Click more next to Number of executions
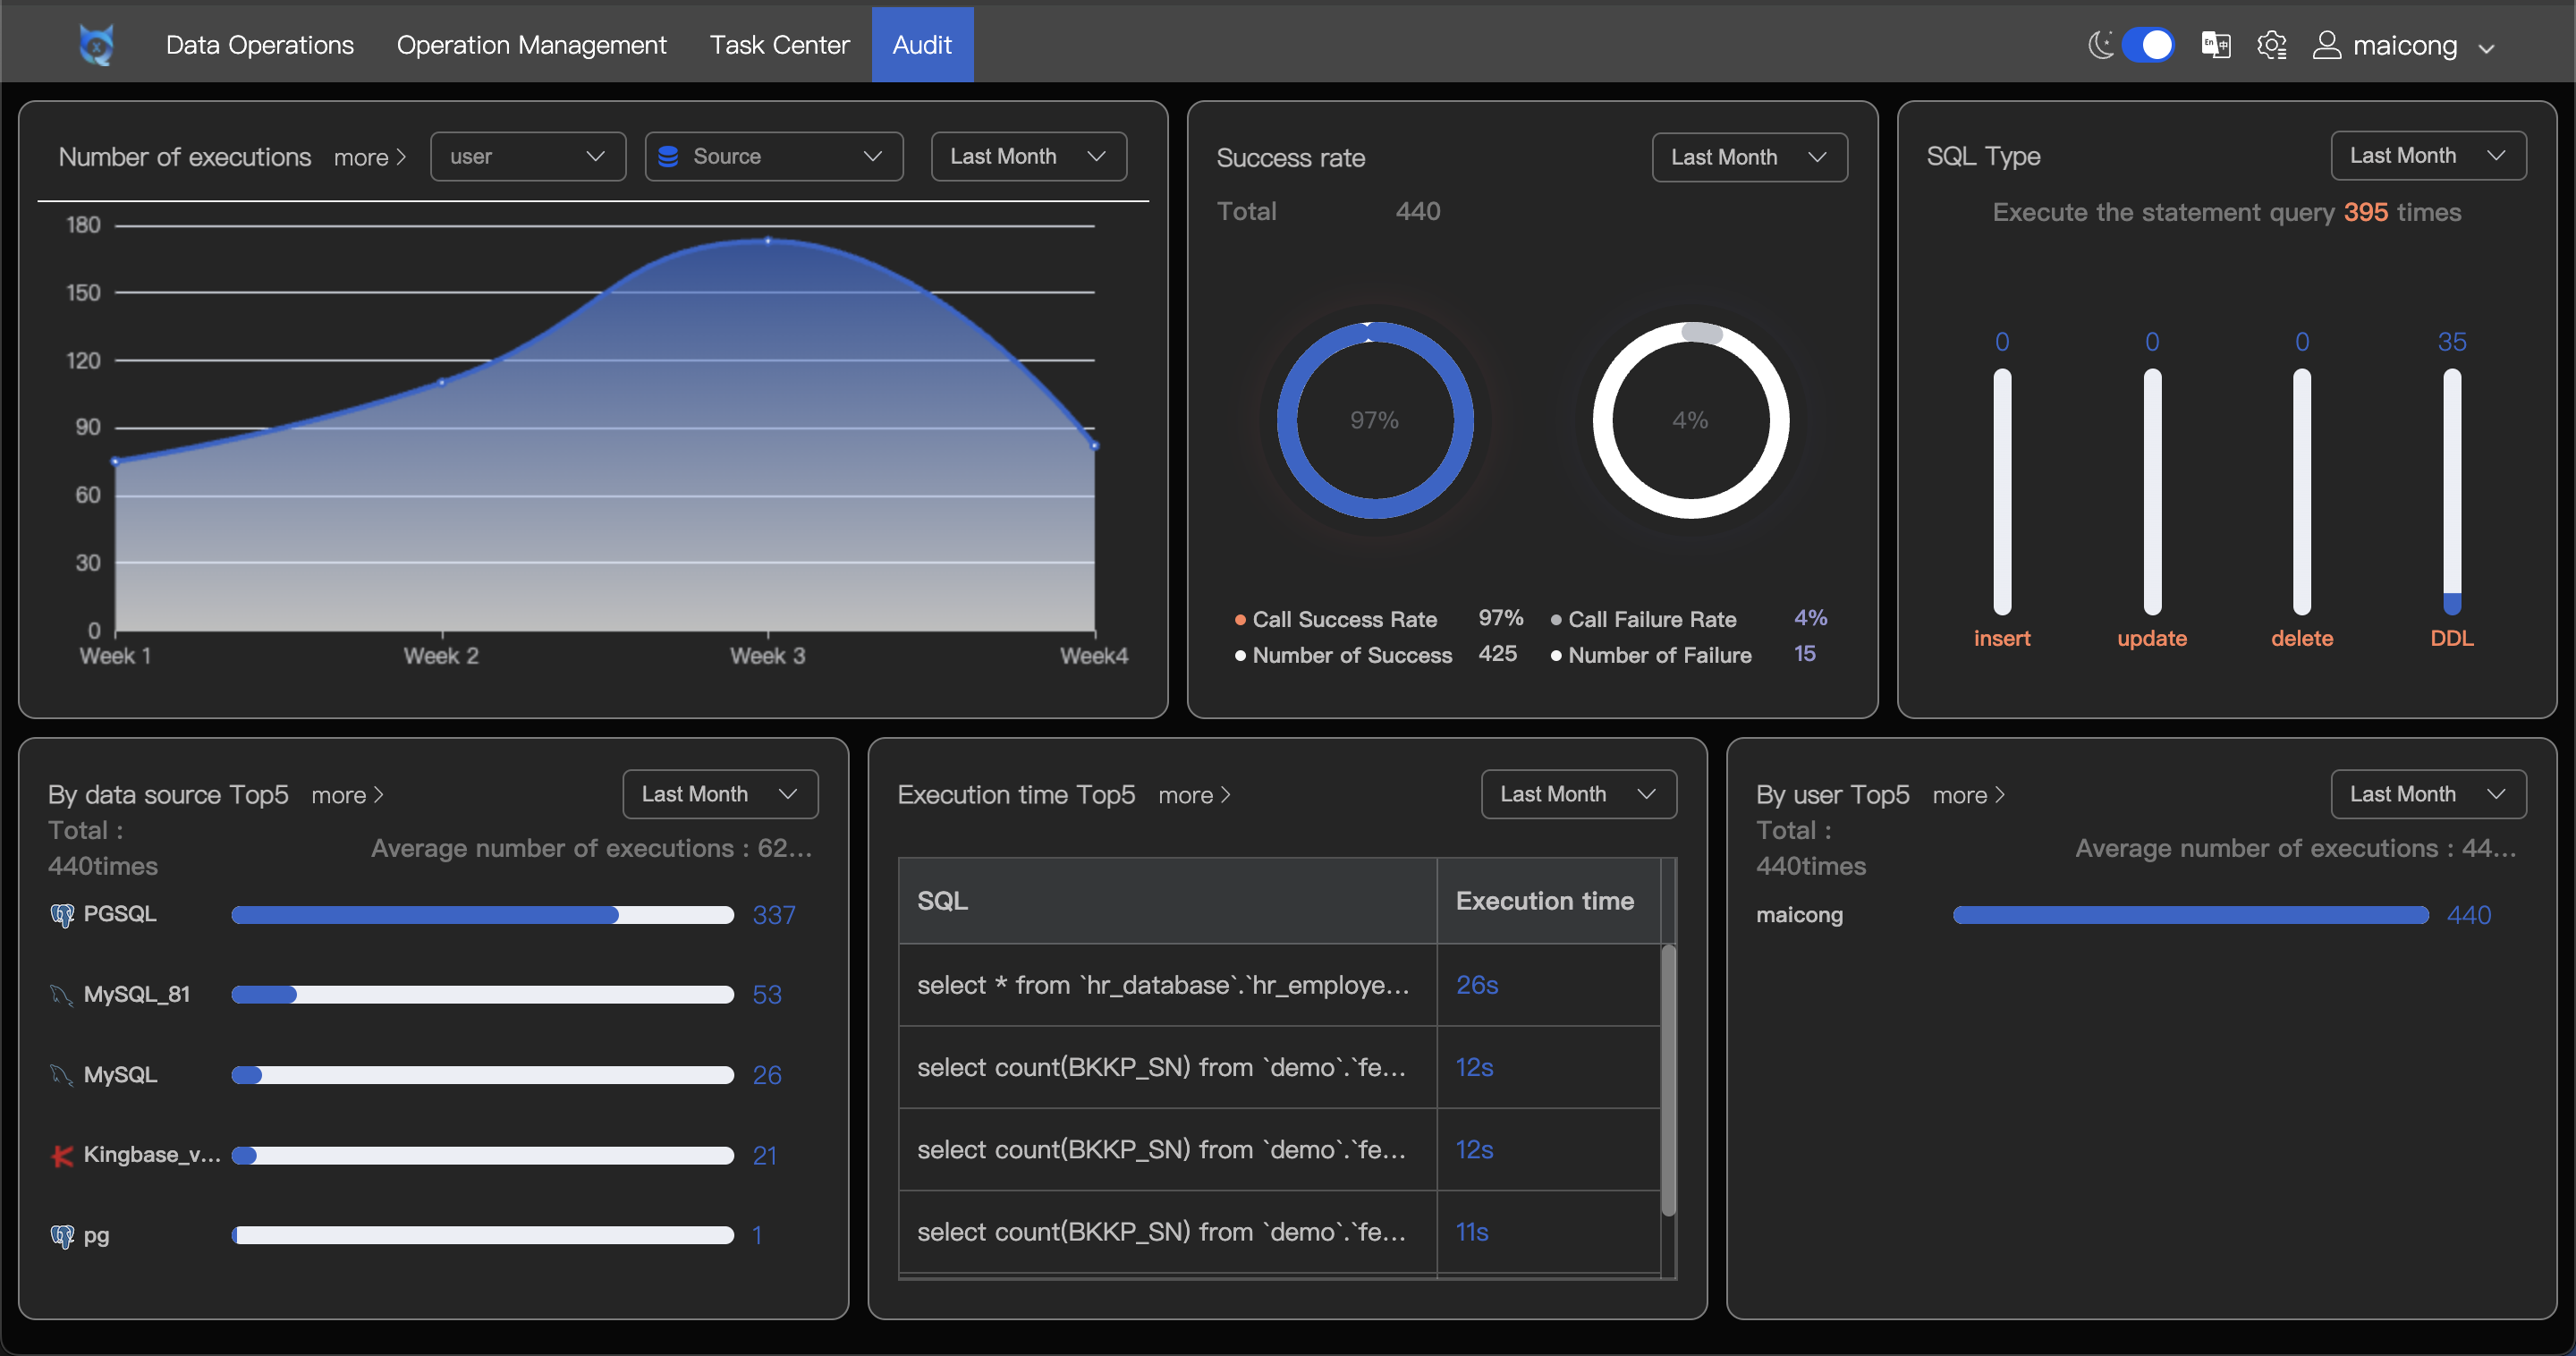Image resolution: width=2576 pixels, height=1356 pixels. tap(369, 158)
